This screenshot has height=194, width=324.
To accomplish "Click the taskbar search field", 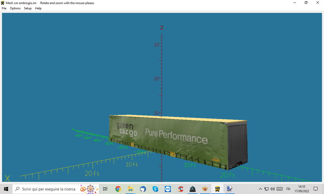I will click(x=56, y=189).
